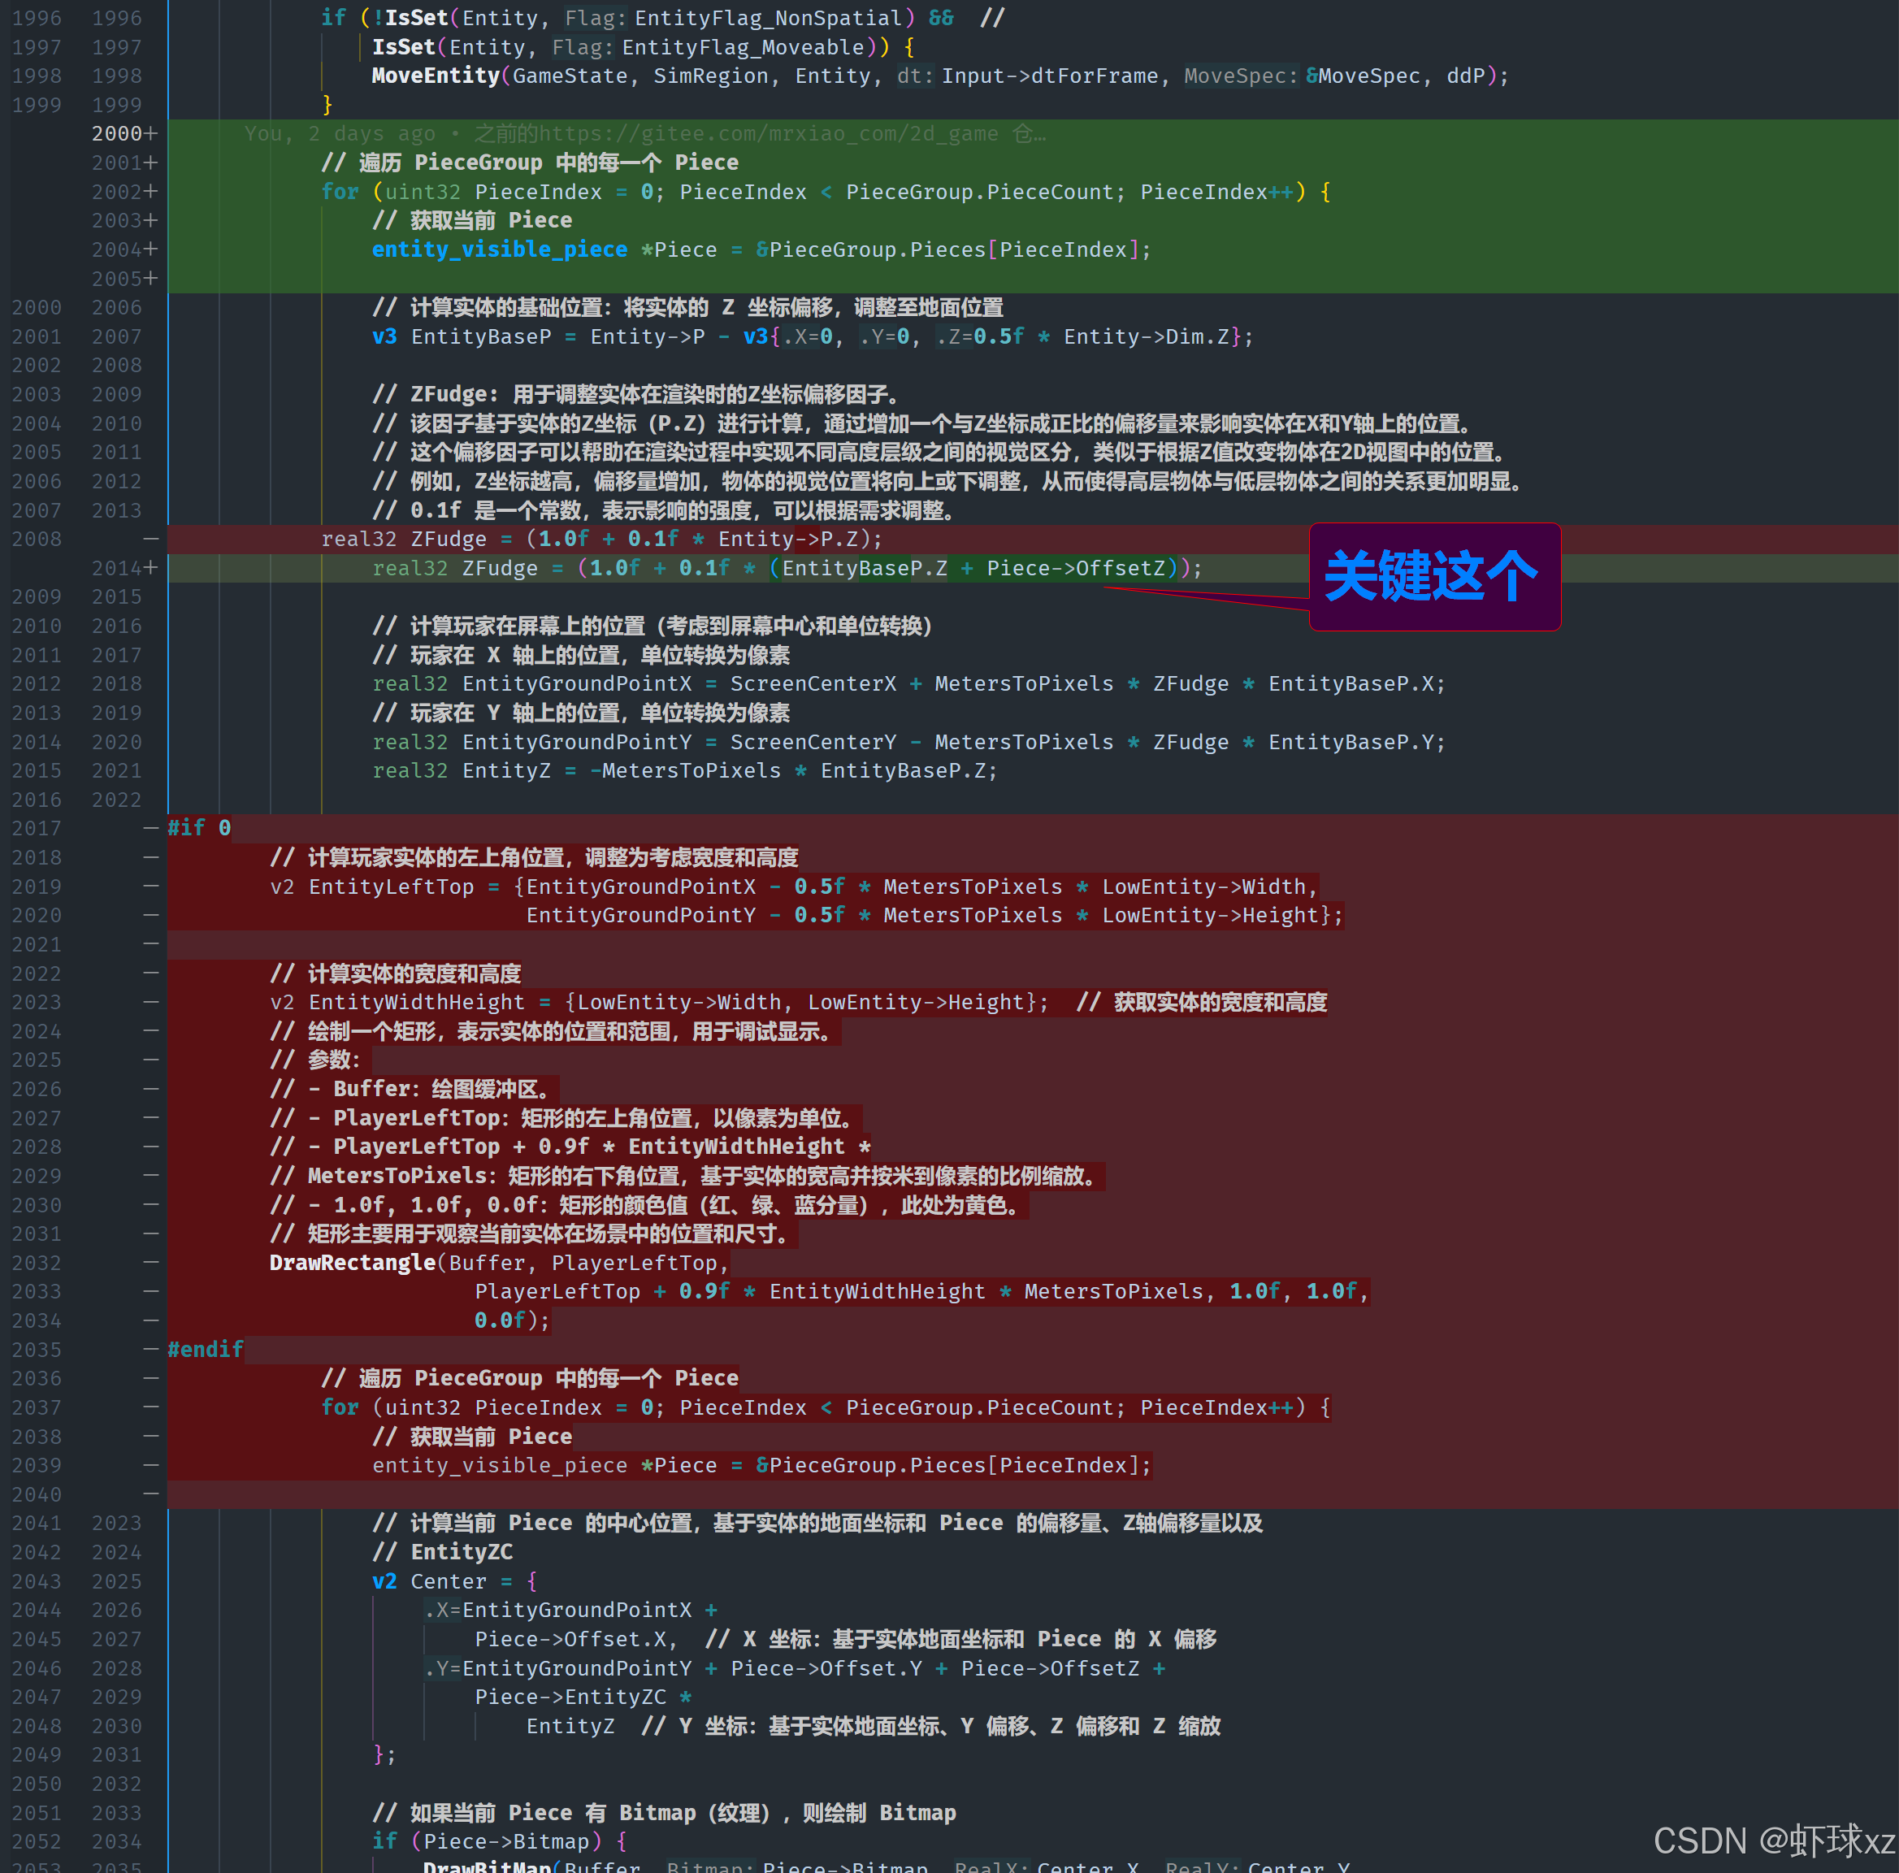Screen dimensions: 1899x1873
Task: Click comment starting '// 0.1f 是一个常数'
Action: (665, 510)
